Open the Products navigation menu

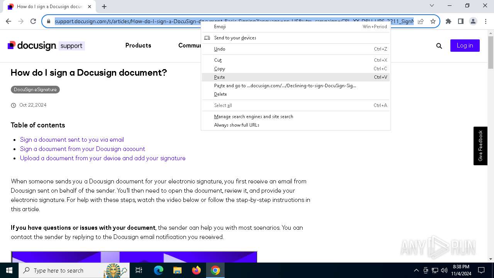pyautogui.click(x=138, y=46)
